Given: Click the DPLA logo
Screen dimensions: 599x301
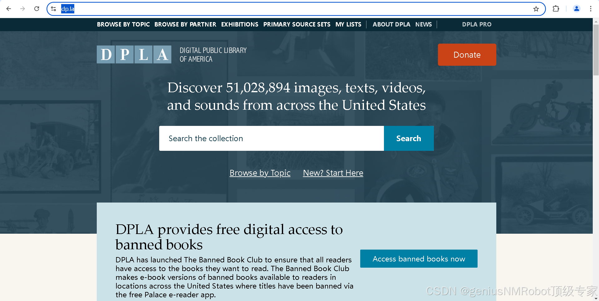Looking at the screenshot, I should (x=134, y=55).
